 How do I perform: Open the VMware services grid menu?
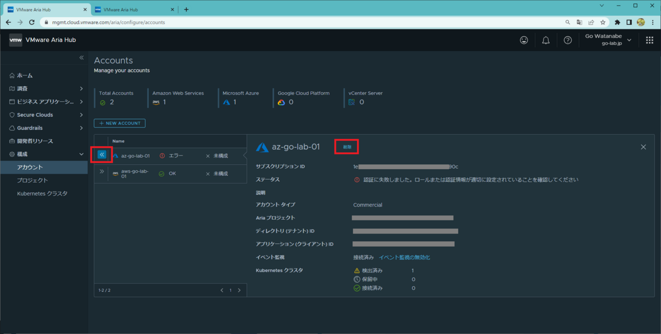pyautogui.click(x=649, y=40)
